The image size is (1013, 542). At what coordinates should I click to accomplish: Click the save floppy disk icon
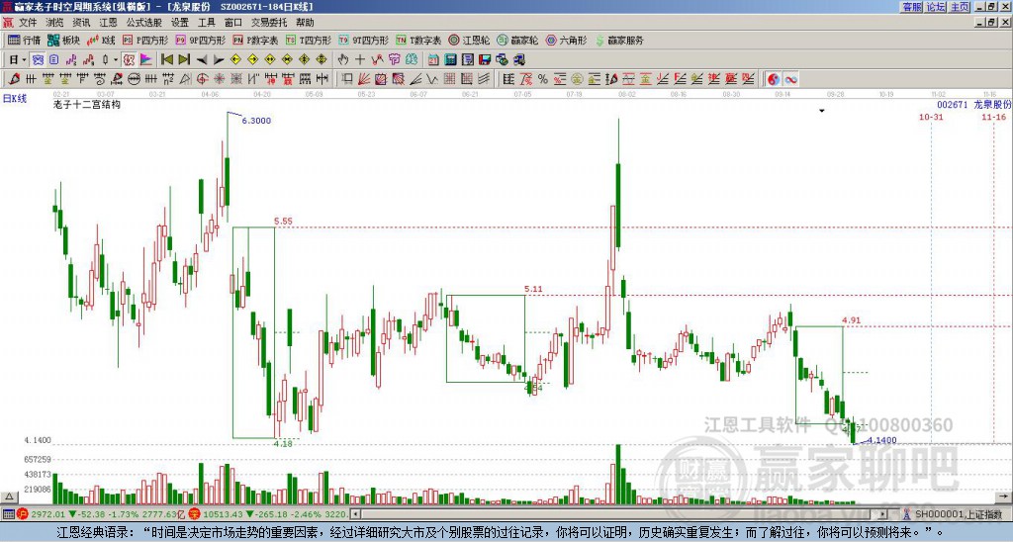pyautogui.click(x=485, y=59)
